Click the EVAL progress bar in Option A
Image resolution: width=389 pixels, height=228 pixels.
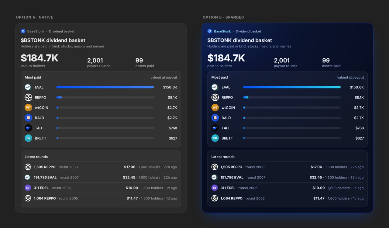(105, 87)
